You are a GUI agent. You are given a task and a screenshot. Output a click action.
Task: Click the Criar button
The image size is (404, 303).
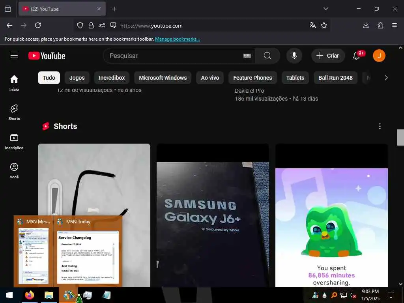(328, 56)
